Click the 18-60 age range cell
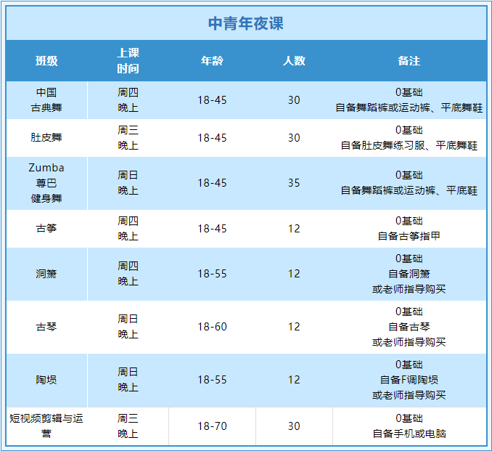The image size is (492, 451). [x=212, y=327]
